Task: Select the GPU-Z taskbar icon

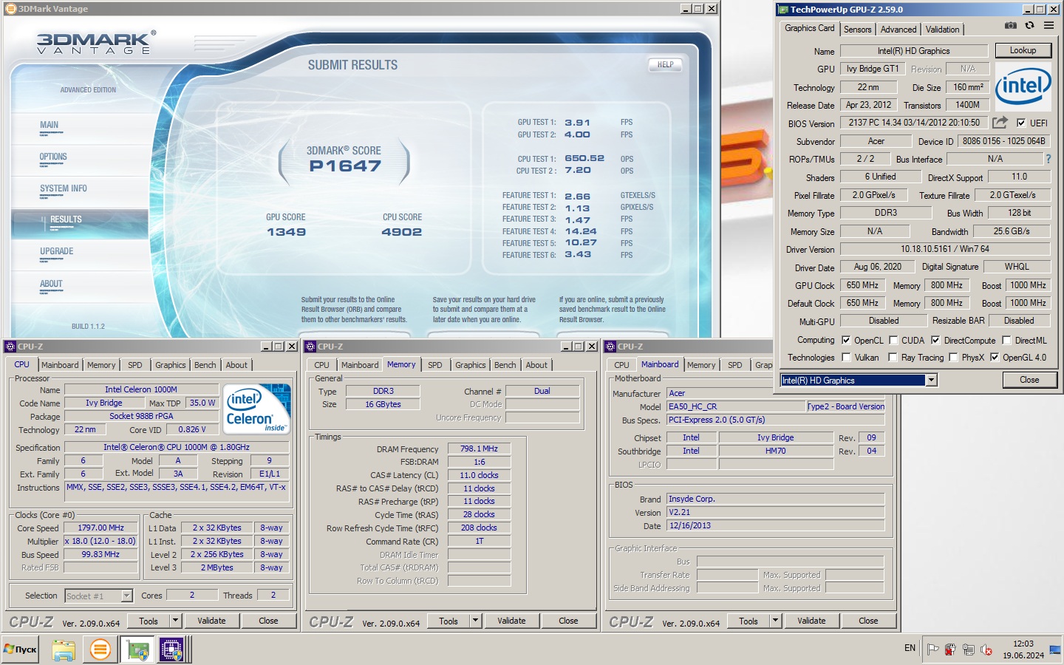Action: coord(137,649)
